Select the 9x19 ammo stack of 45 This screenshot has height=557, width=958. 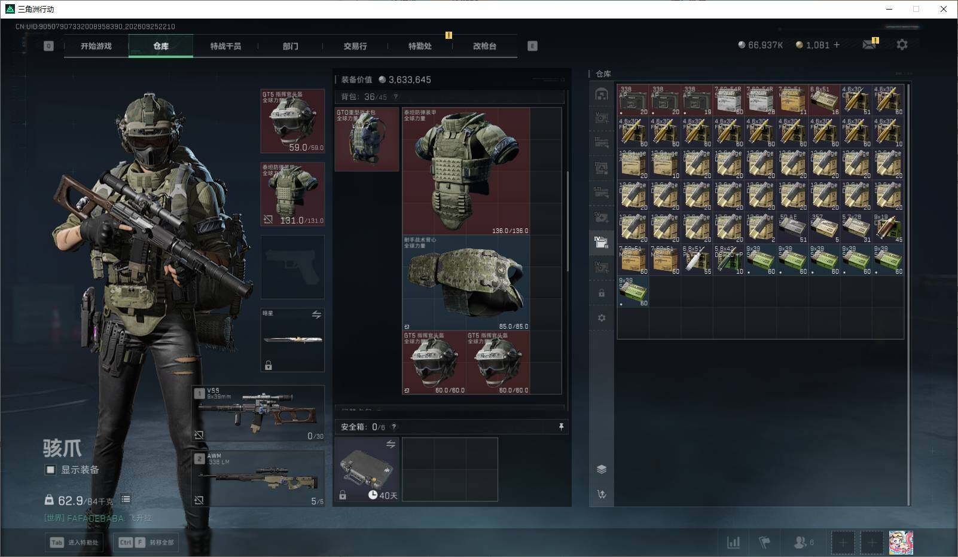tap(889, 228)
